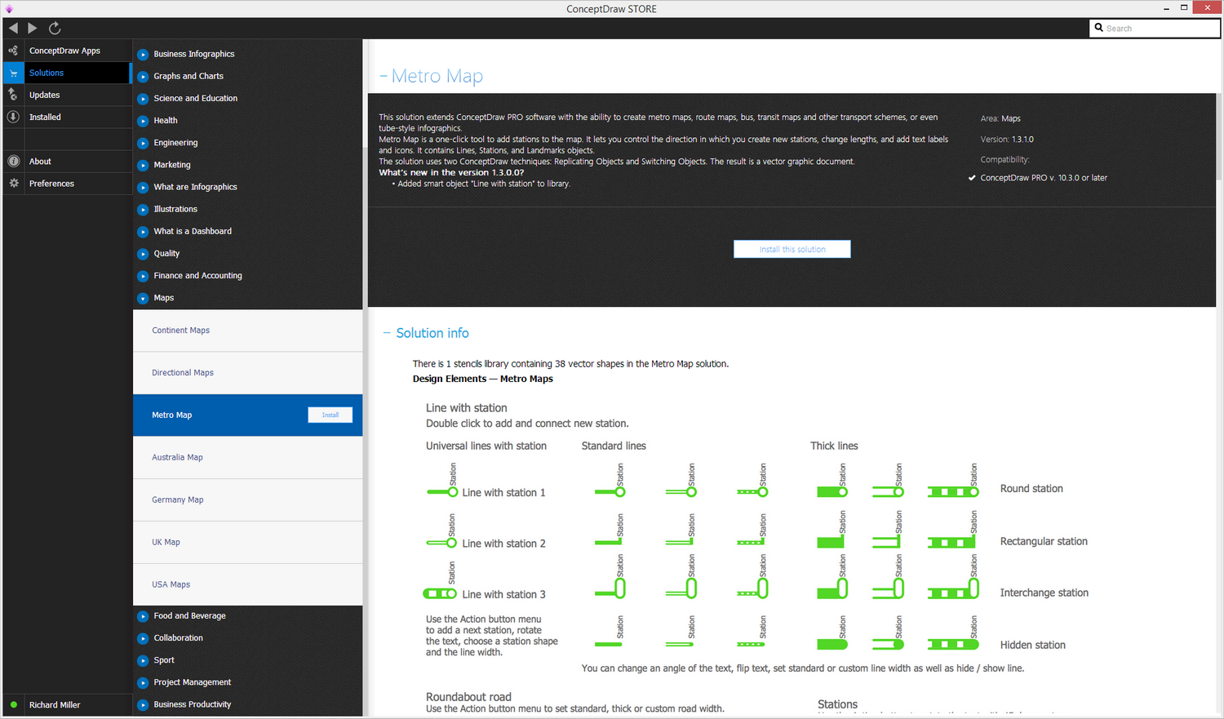Select the Australia Map solution
1224x719 pixels.
247,458
